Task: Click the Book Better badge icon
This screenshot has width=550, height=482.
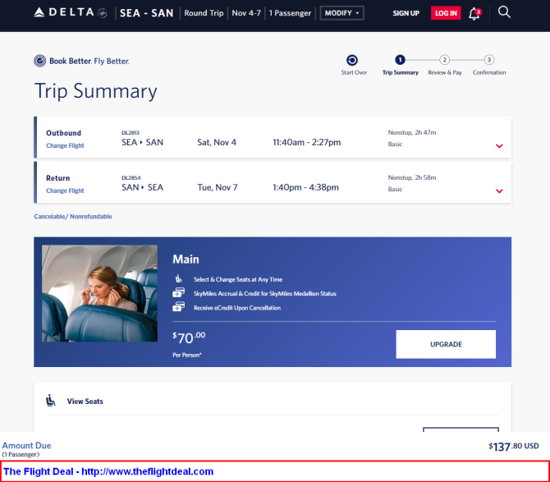Action: (x=39, y=61)
